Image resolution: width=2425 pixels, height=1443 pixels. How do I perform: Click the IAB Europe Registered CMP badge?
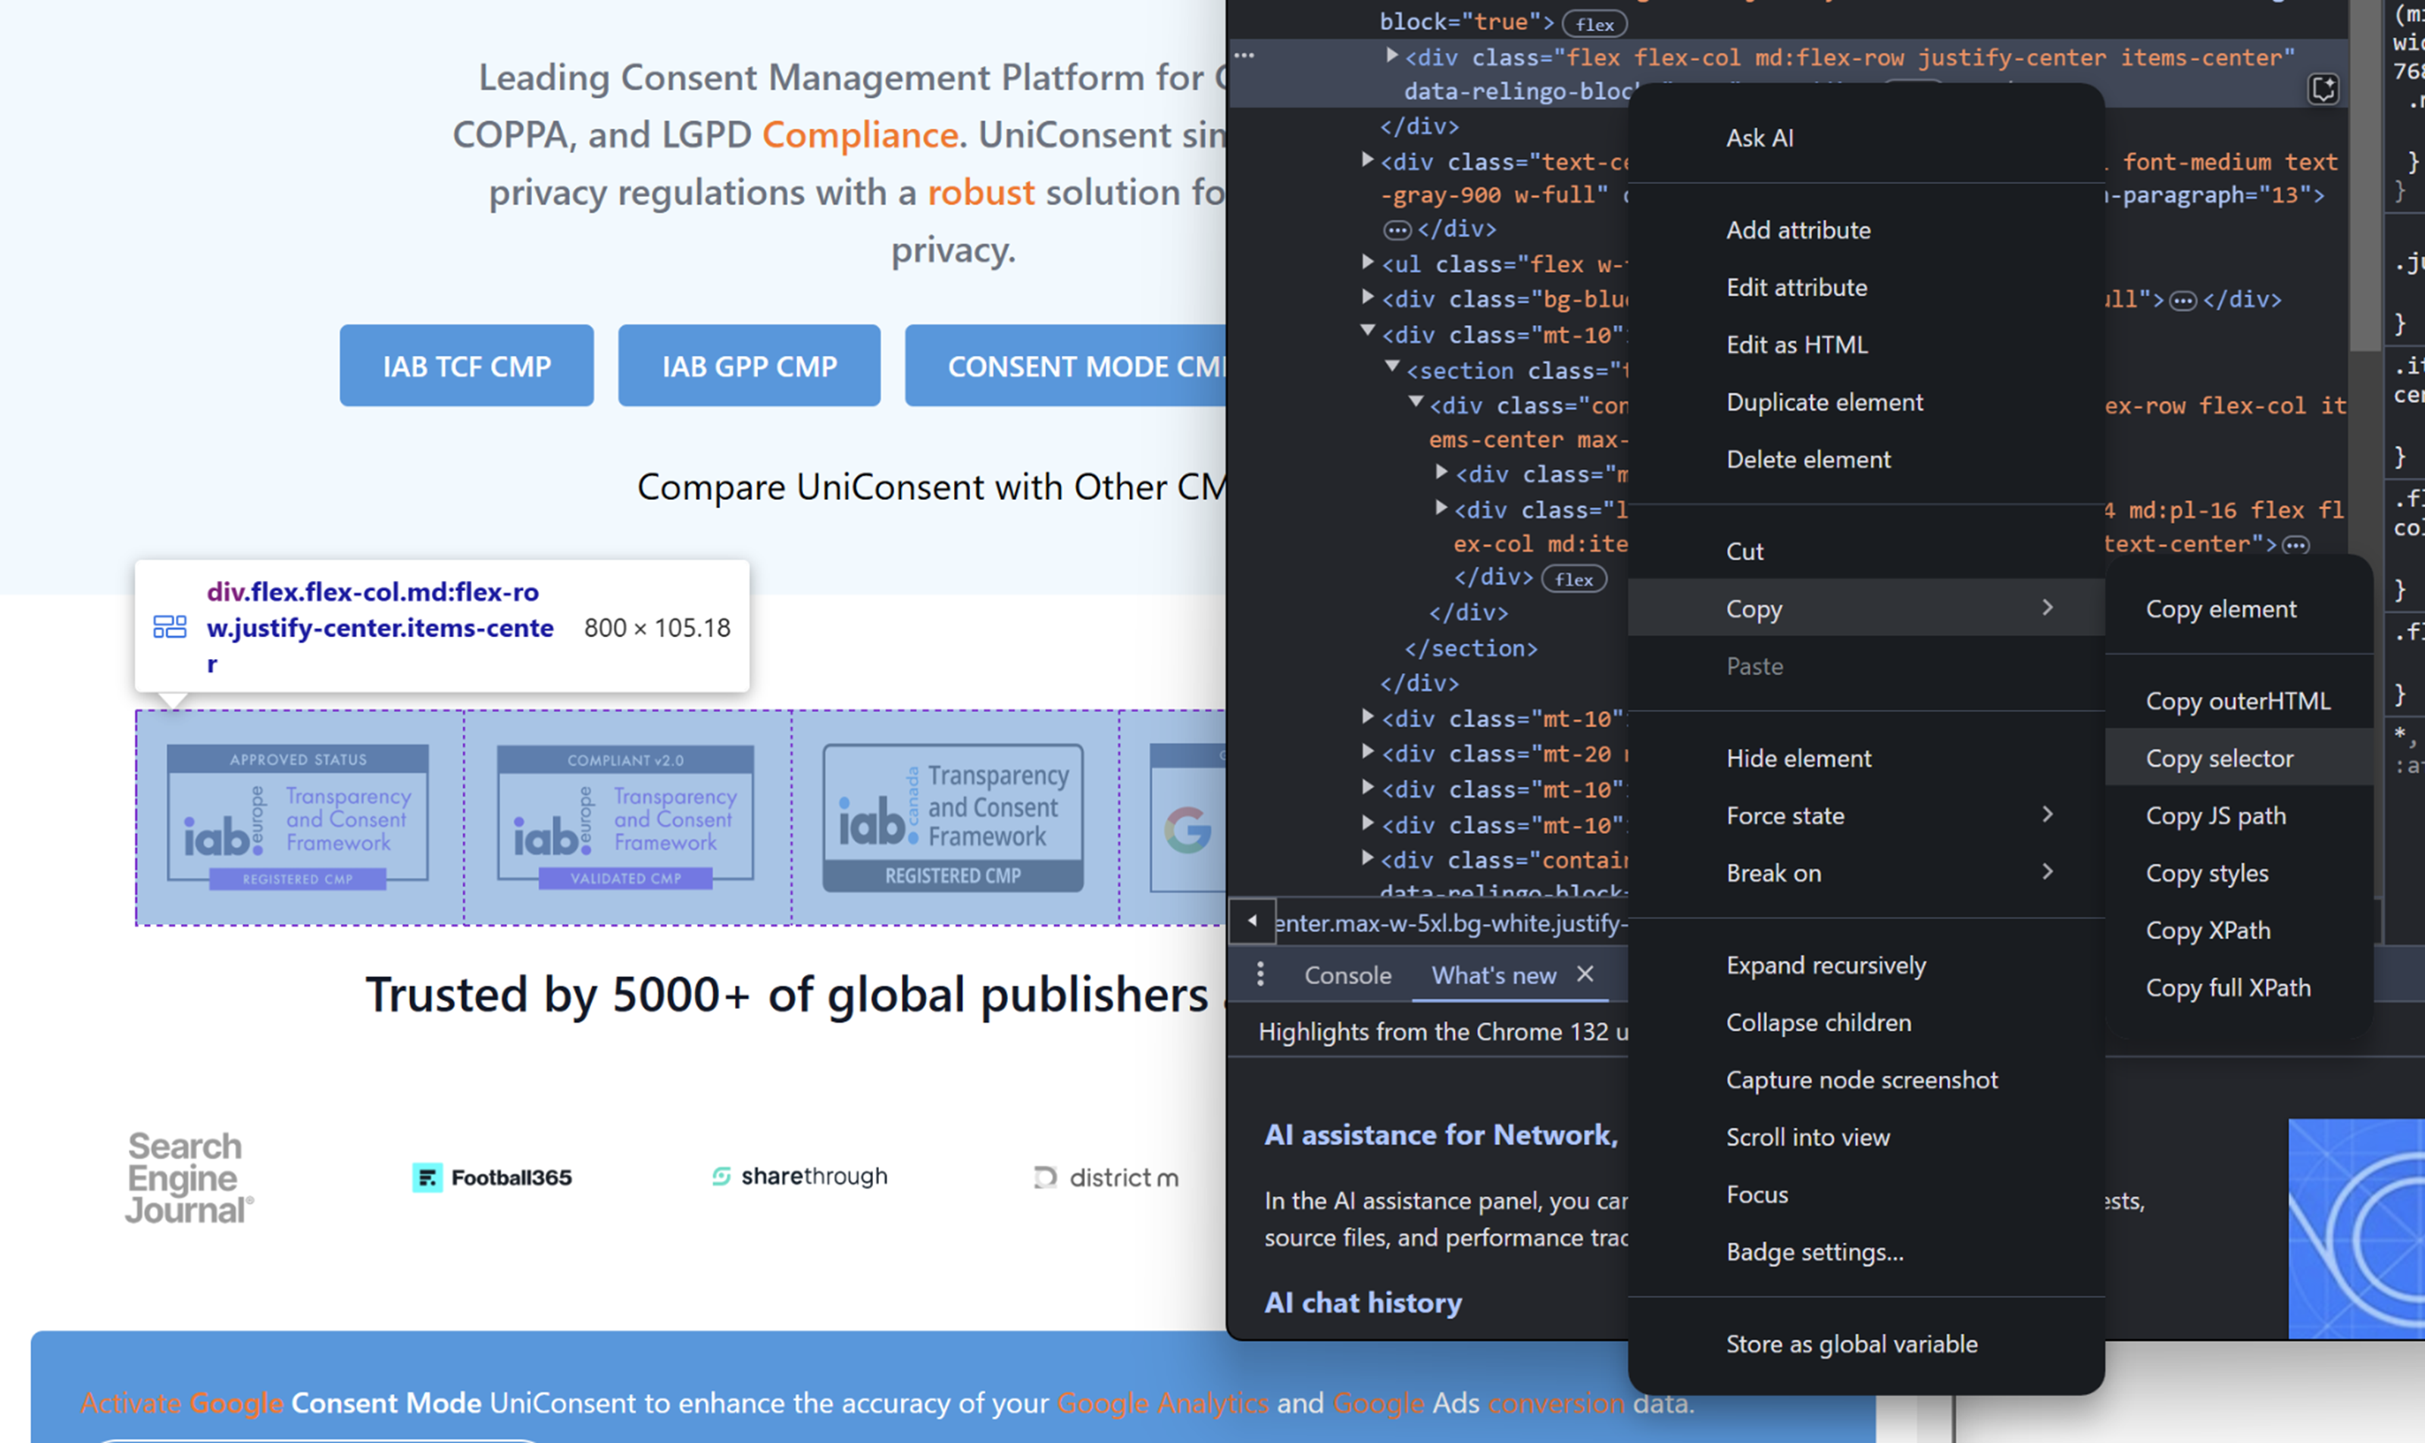(x=298, y=817)
